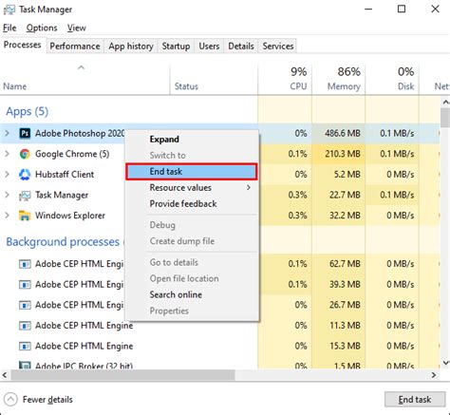
Task: Switch to the Services tab
Action: pos(278,47)
